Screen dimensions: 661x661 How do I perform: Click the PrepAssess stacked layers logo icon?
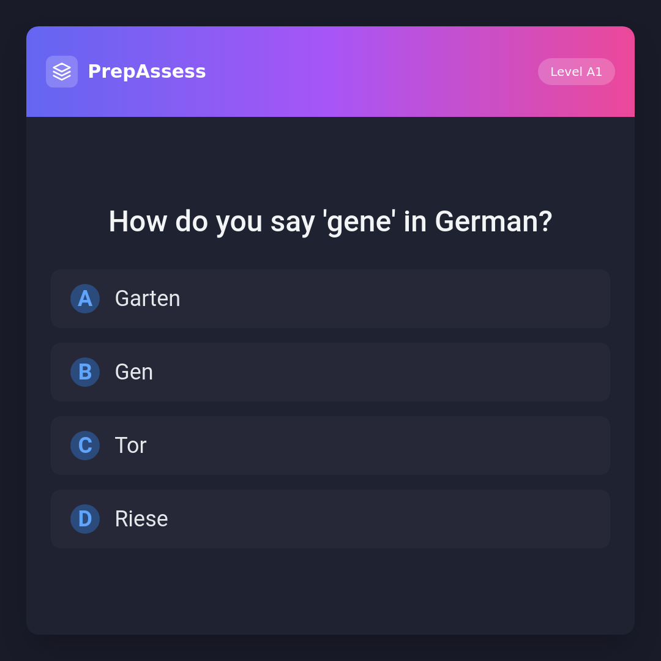pyautogui.click(x=62, y=72)
